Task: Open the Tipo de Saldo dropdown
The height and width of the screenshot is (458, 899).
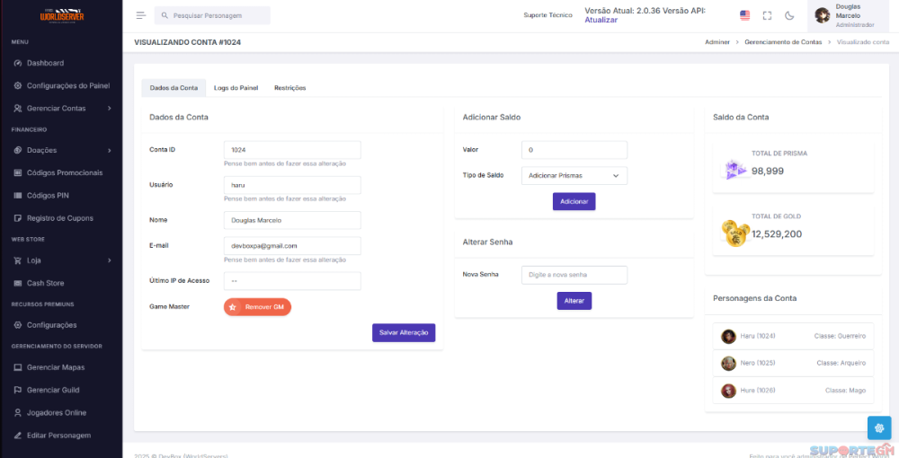Action: [574, 176]
